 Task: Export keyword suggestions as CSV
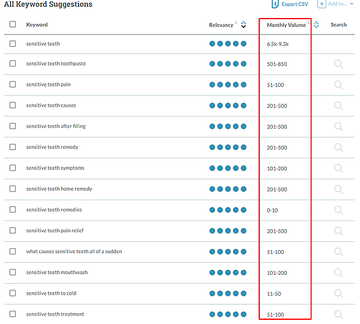click(x=290, y=4)
